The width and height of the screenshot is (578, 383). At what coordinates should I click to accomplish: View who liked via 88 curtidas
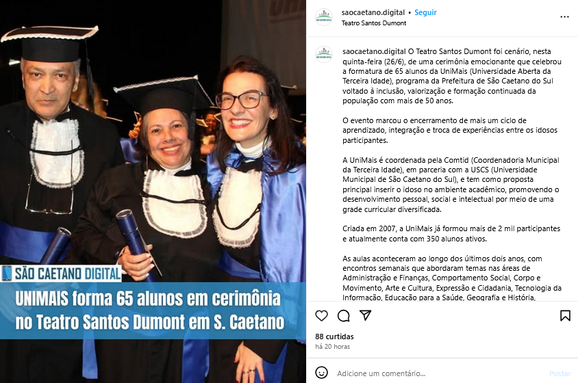tap(334, 336)
